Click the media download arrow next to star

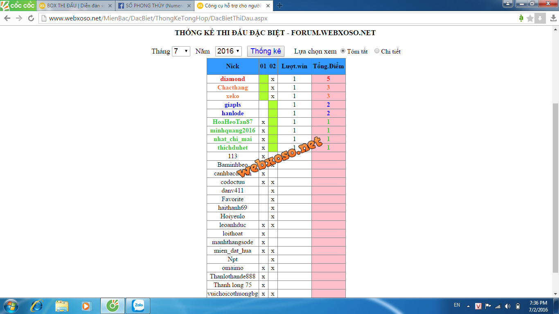[540, 18]
